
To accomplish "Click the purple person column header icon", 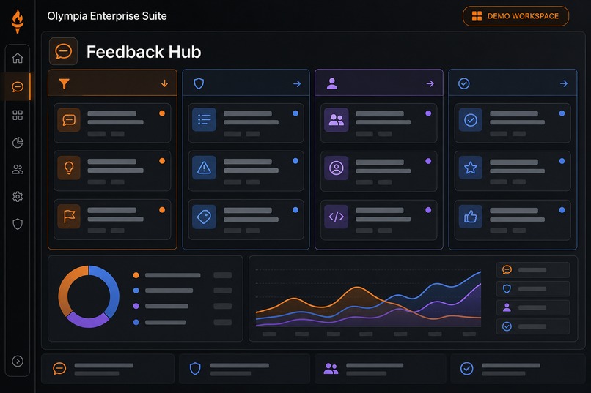I will (x=331, y=83).
